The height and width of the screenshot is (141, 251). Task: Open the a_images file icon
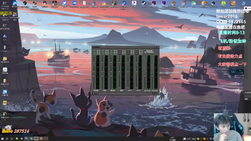[5, 47]
